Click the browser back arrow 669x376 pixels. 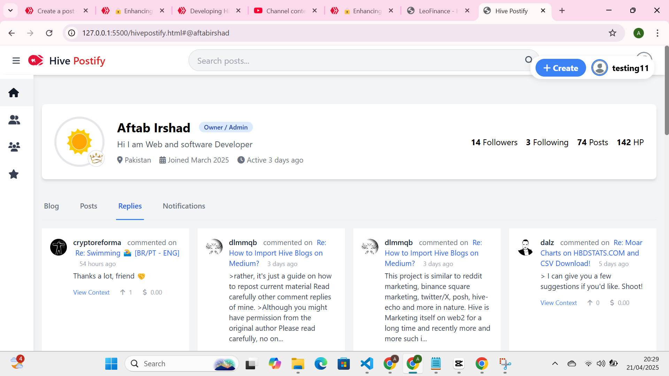[x=11, y=33]
